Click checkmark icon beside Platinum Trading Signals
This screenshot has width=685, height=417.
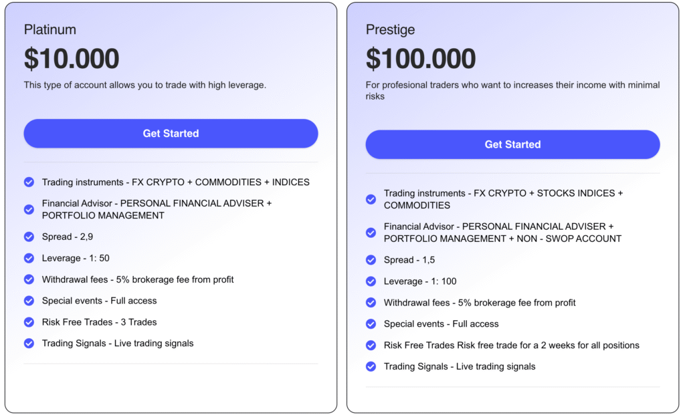coord(29,343)
